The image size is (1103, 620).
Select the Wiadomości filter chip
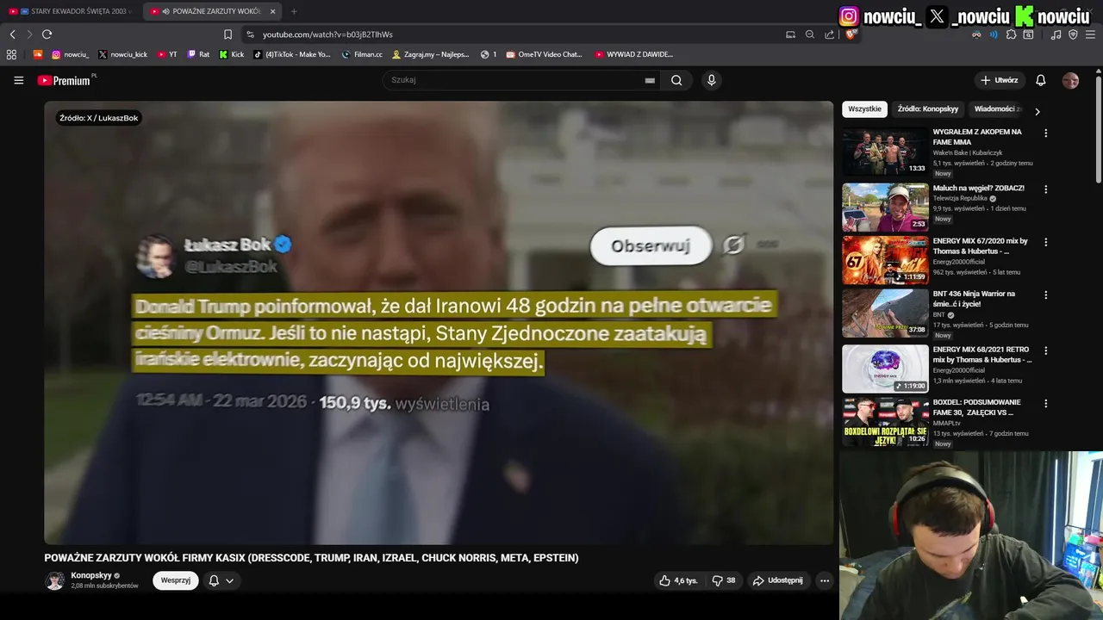pos(997,109)
